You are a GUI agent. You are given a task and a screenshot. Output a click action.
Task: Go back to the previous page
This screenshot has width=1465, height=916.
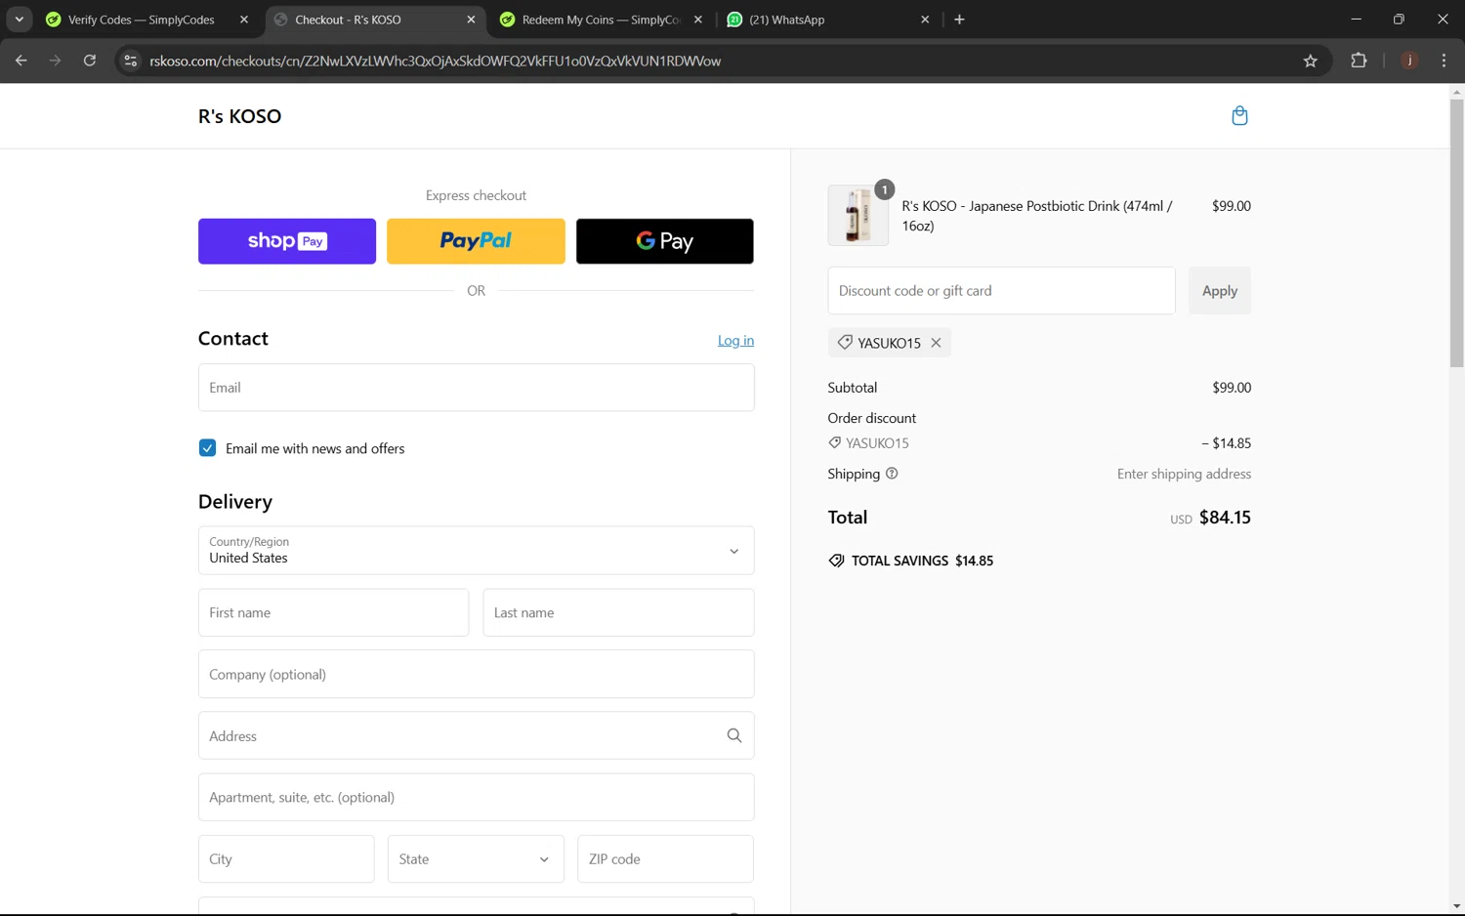coord(21,61)
